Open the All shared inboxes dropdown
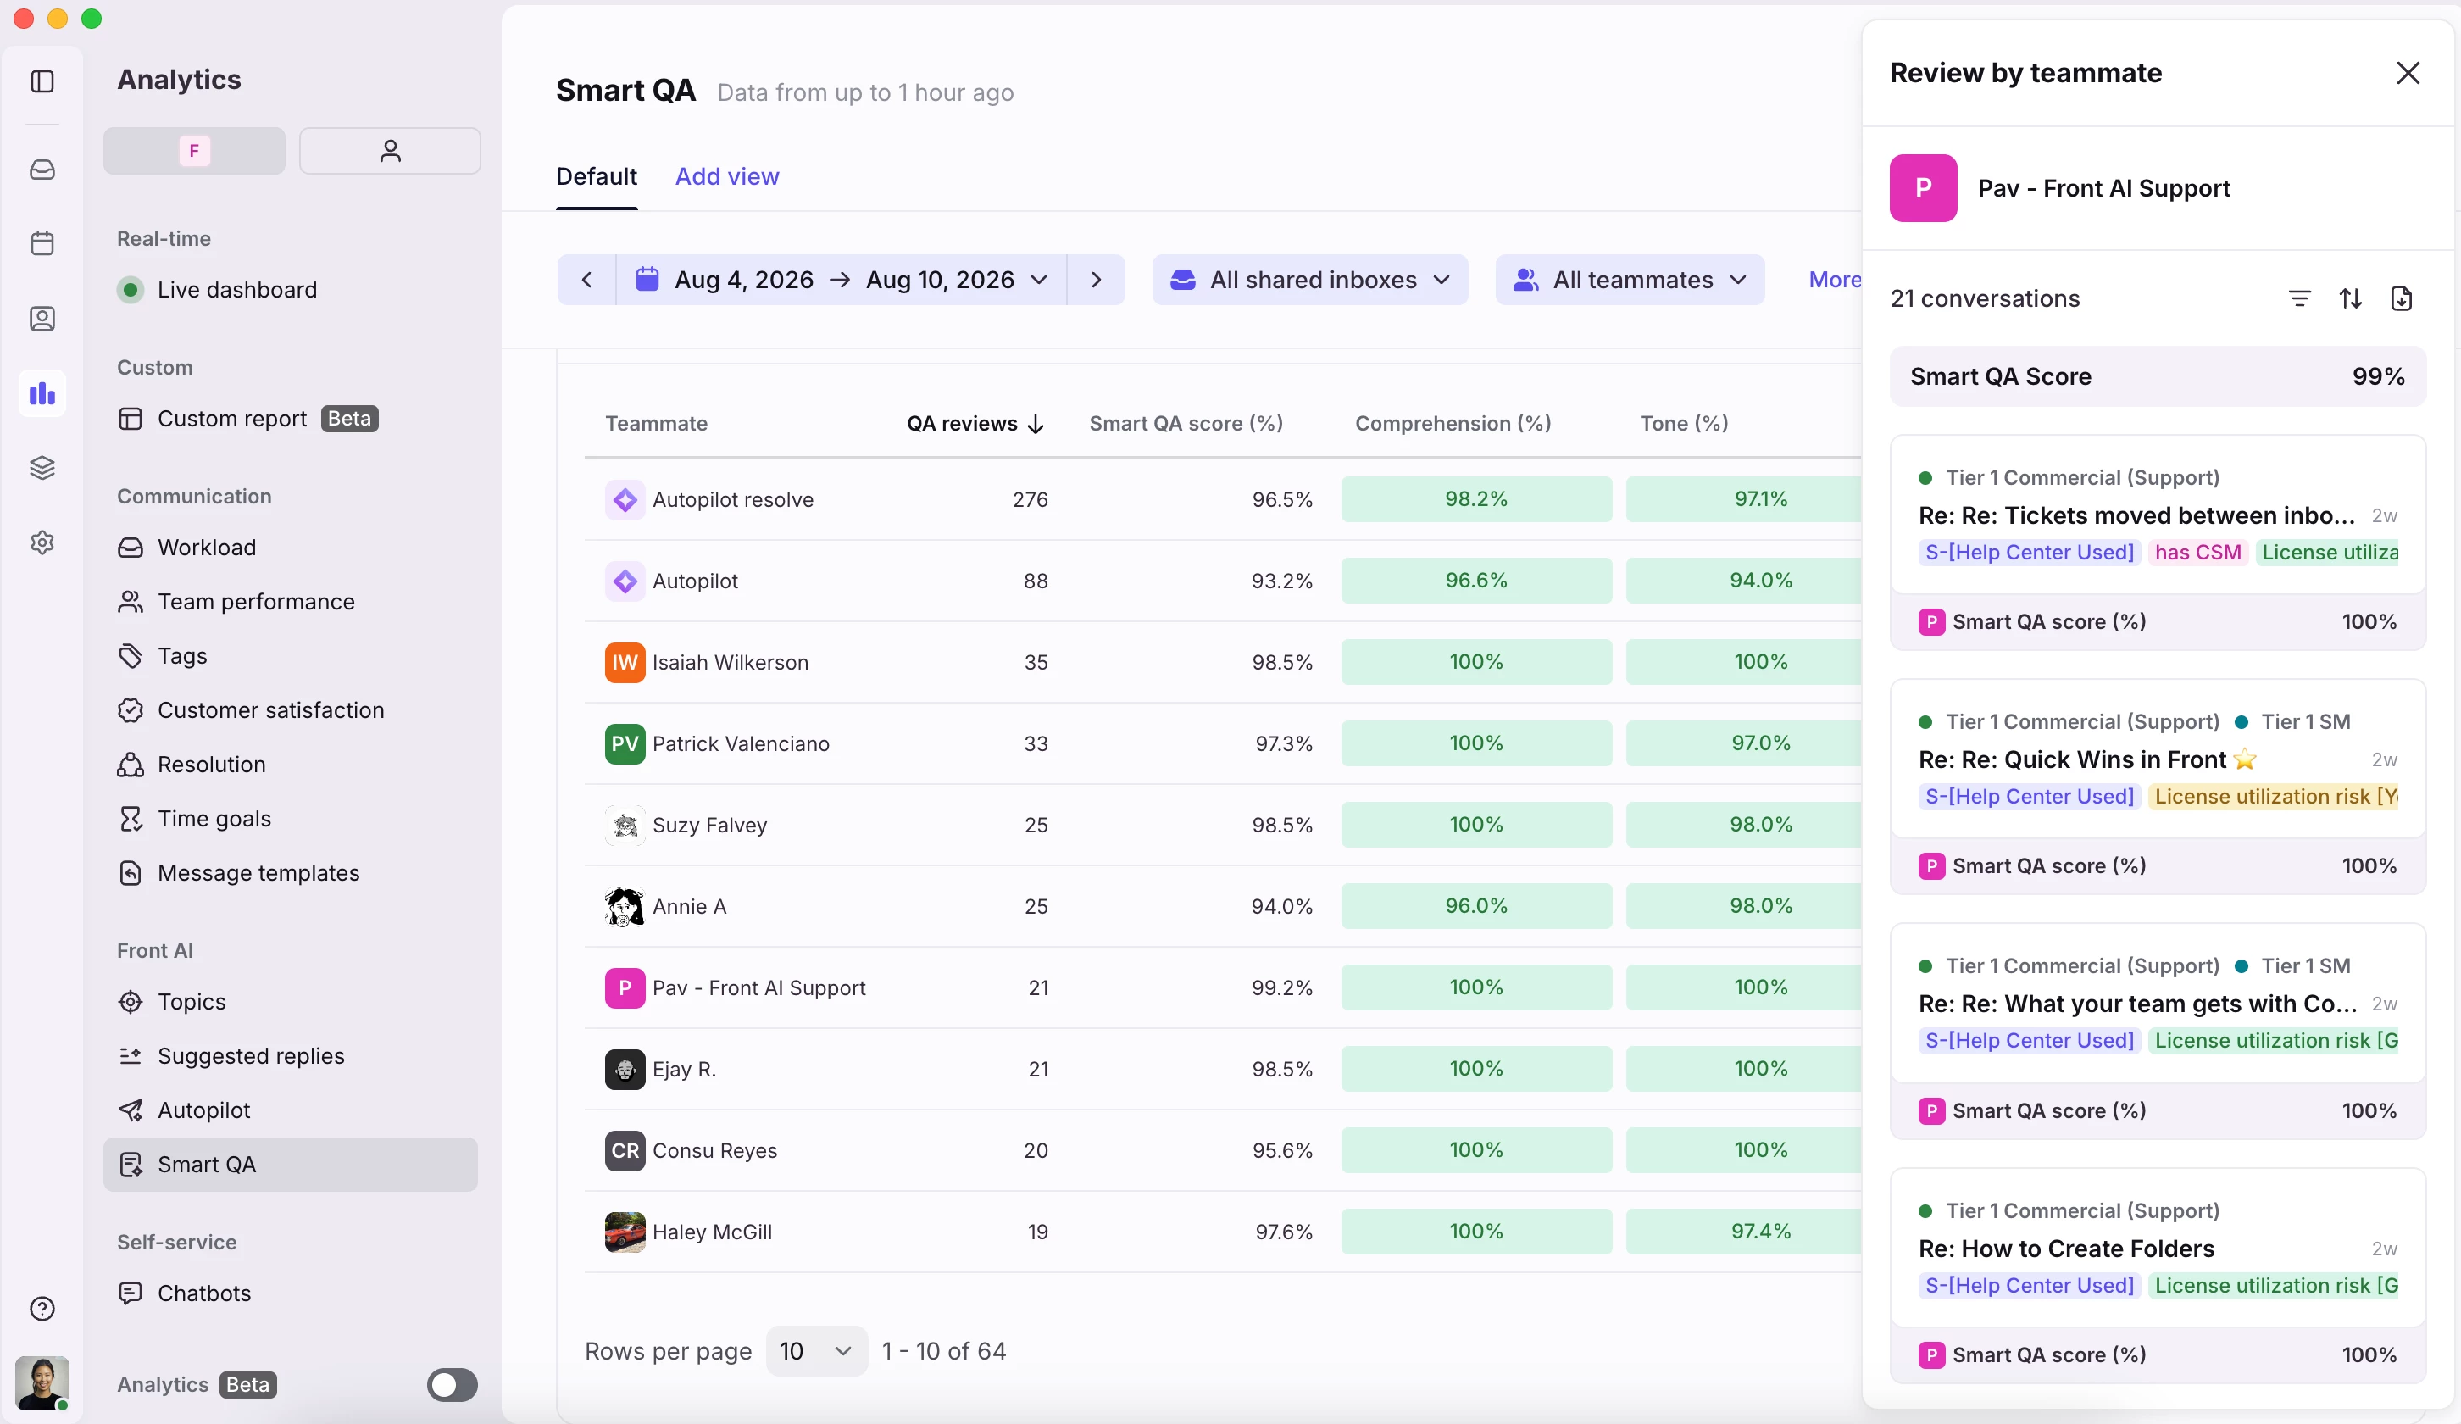This screenshot has height=1424, width=2461. 1309,281
